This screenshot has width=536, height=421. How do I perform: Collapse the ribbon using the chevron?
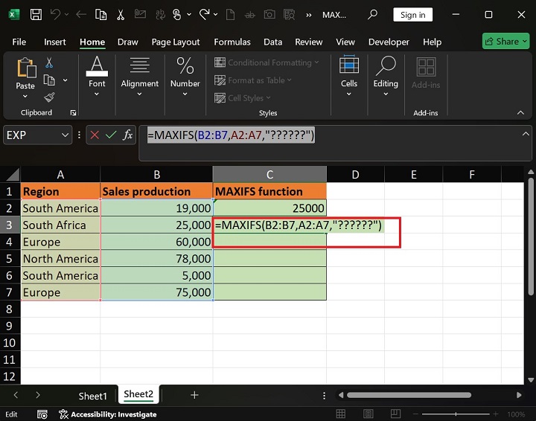coord(520,113)
